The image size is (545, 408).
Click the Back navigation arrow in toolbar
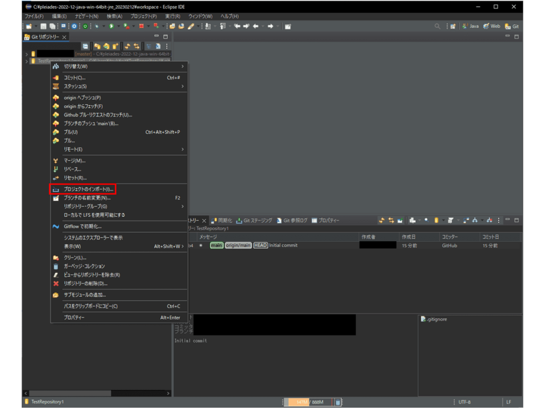click(x=256, y=27)
